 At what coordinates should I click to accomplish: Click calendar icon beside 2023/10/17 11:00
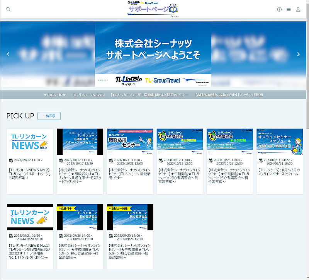pos(61,160)
